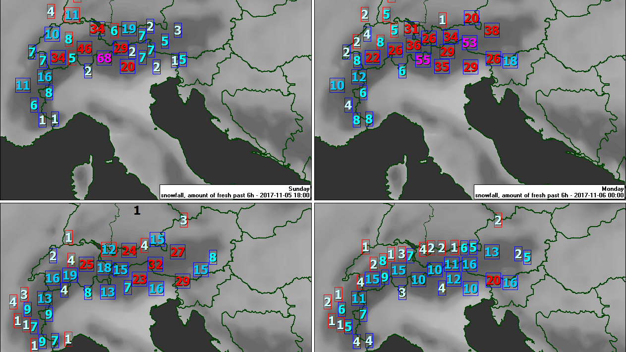626x352 pixels.
Task: Select the 3 value on Sunday 18:00 map
Action: click(x=177, y=30)
